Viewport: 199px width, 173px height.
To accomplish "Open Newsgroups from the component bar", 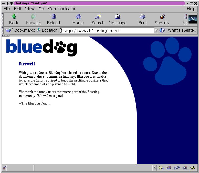I will 177,168.
